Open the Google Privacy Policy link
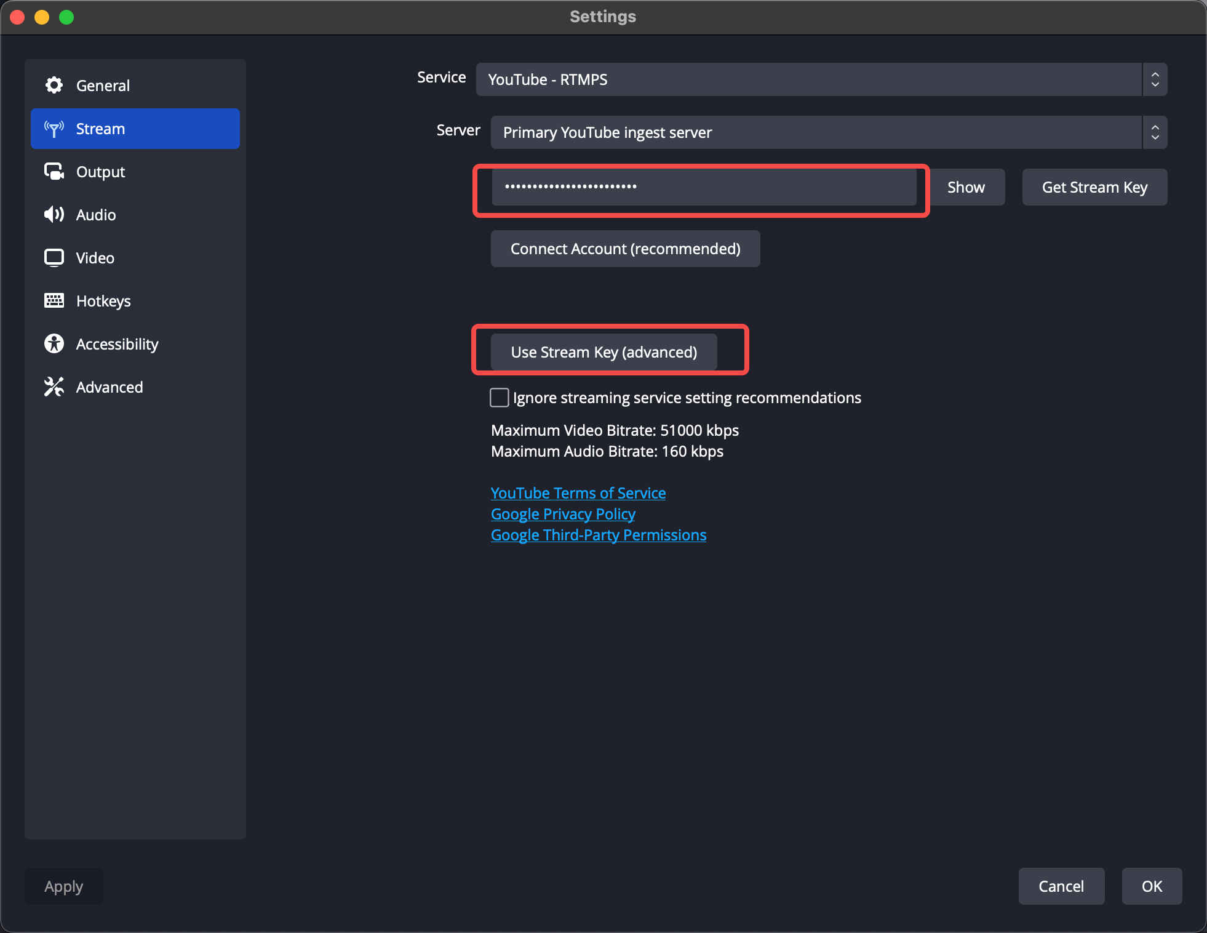Screen dimensions: 1207x933 (x=562, y=514)
